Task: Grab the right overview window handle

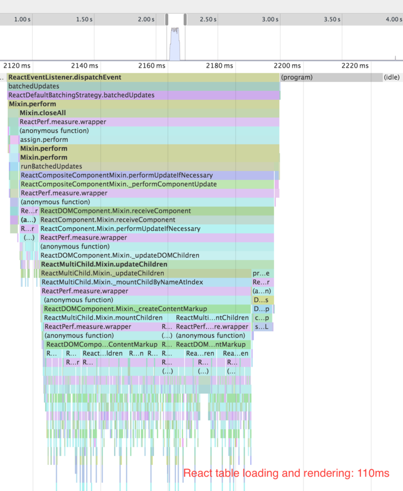Action: coord(185,20)
